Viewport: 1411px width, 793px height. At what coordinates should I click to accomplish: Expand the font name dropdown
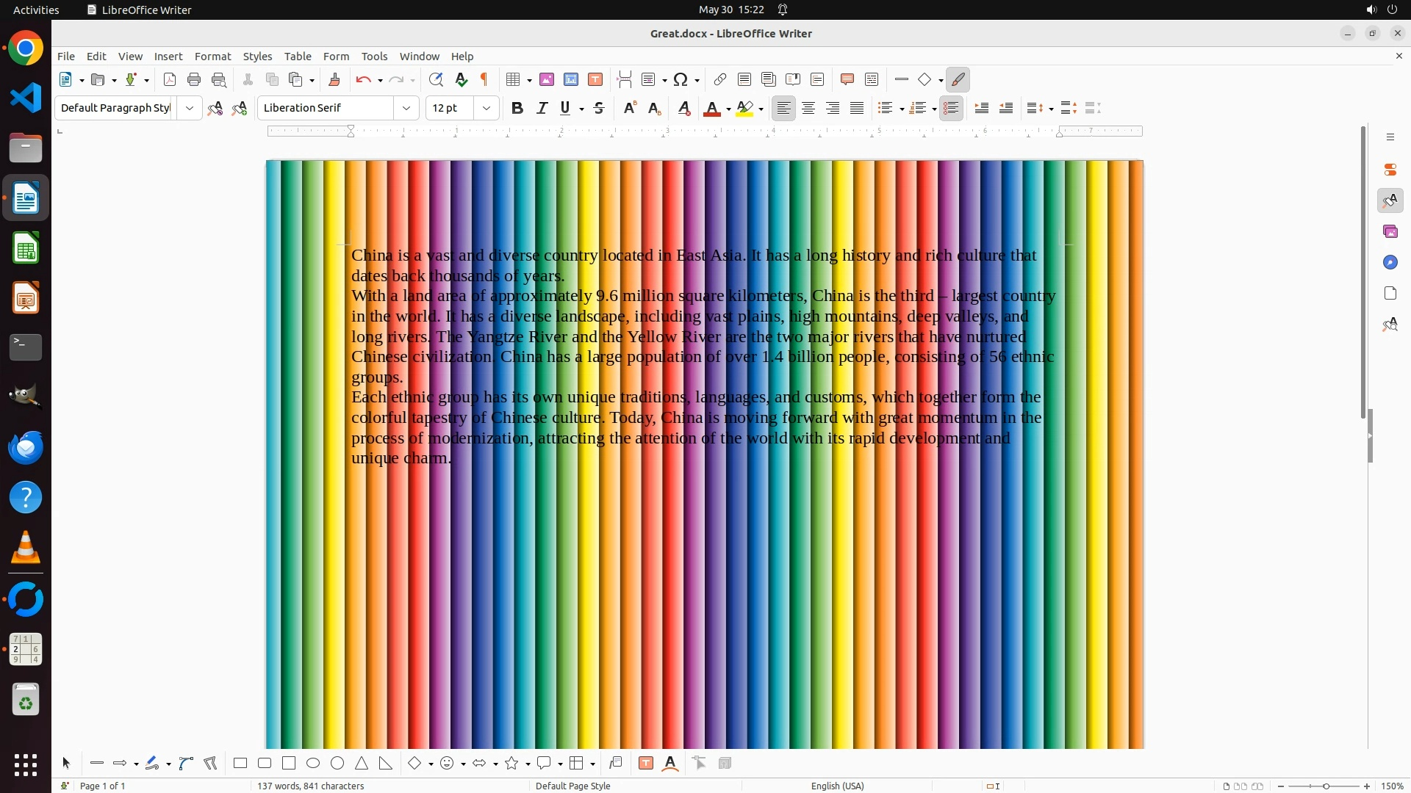[x=406, y=108]
